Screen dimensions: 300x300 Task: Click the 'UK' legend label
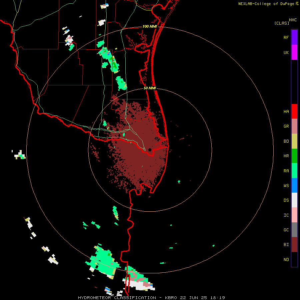[x=286, y=53]
